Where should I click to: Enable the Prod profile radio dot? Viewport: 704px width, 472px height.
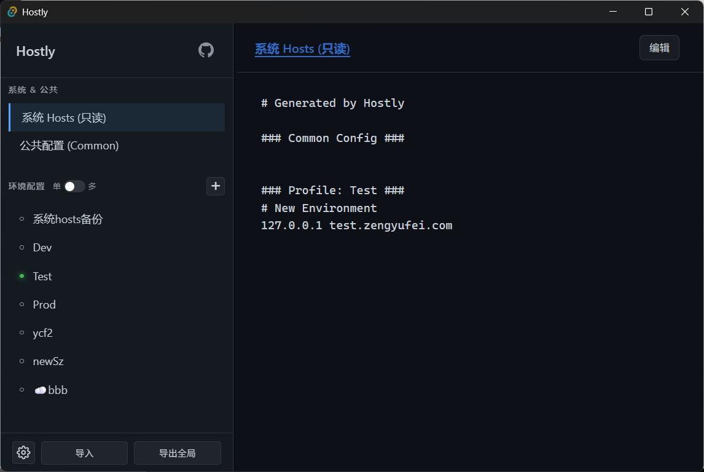pos(23,304)
